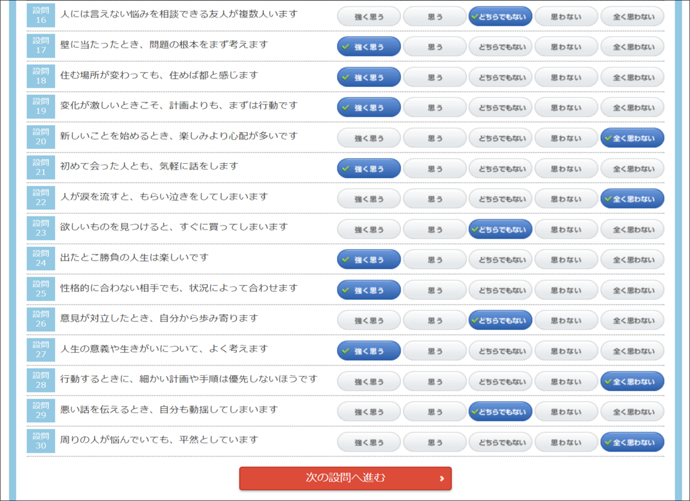Choose 強く思う for question 28
Viewport: 690px width, 501px height.
coord(369,381)
